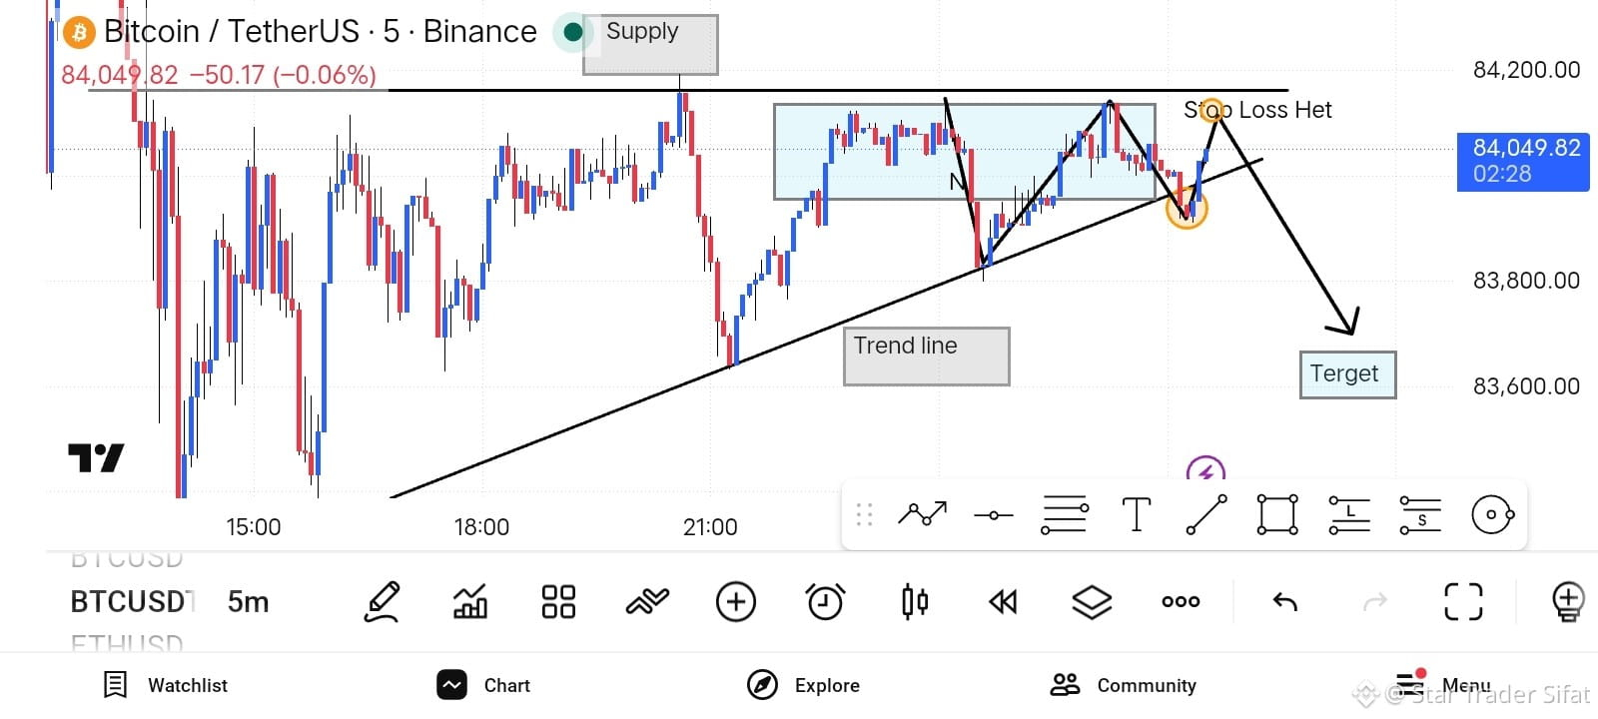The image size is (1598, 719).
Task: Open the Watchlist tab
Action: click(166, 685)
